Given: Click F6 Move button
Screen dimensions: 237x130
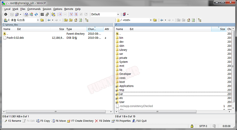Looking at the screenshot, I should click(x=59, y=121).
